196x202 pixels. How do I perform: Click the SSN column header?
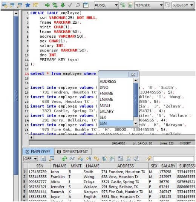click(39, 166)
